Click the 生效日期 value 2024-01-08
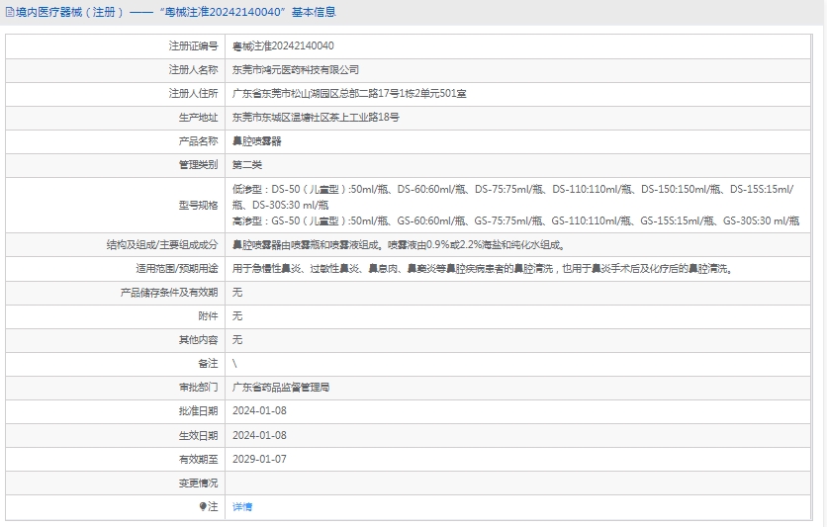The image size is (827, 527). [x=259, y=435]
